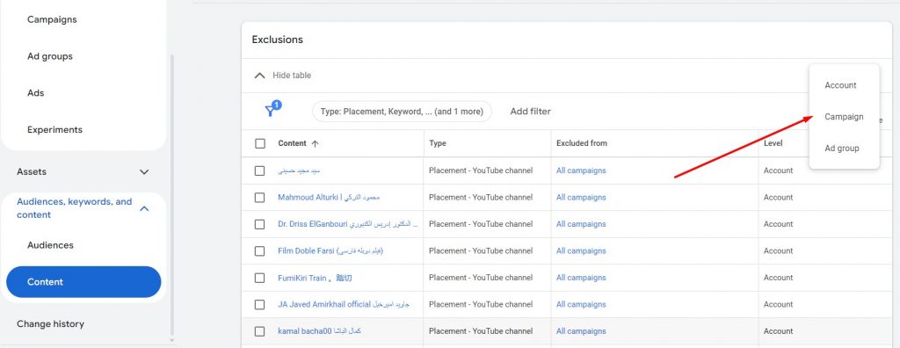900x348 pixels.
Task: Choose Account in the popup menu
Action: pos(840,85)
